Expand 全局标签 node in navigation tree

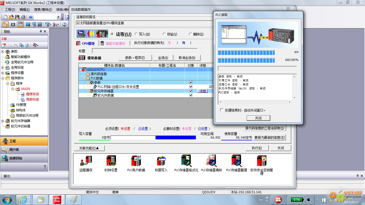(x=3, y=68)
